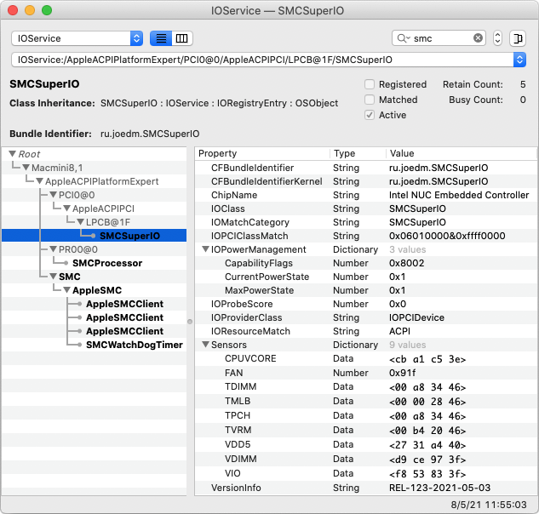Select the TMLB sensor row

[x=366, y=402]
